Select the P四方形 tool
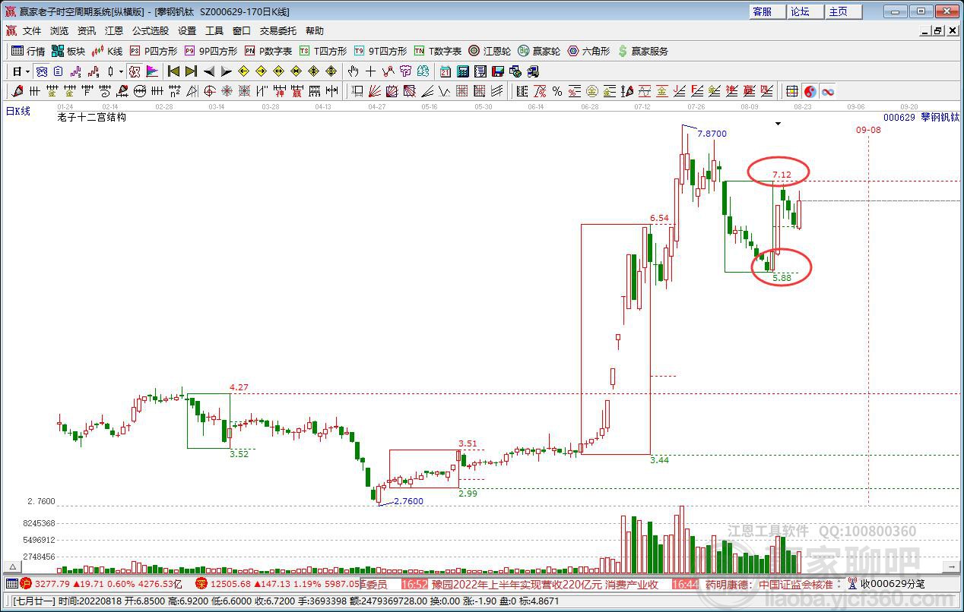This screenshot has height=612, width=964. tap(153, 51)
